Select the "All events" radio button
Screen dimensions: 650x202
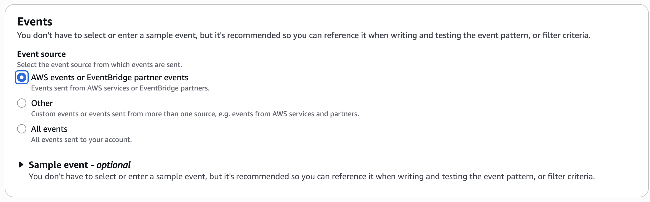click(x=21, y=129)
